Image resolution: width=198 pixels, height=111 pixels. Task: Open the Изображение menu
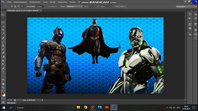click(35, 2)
